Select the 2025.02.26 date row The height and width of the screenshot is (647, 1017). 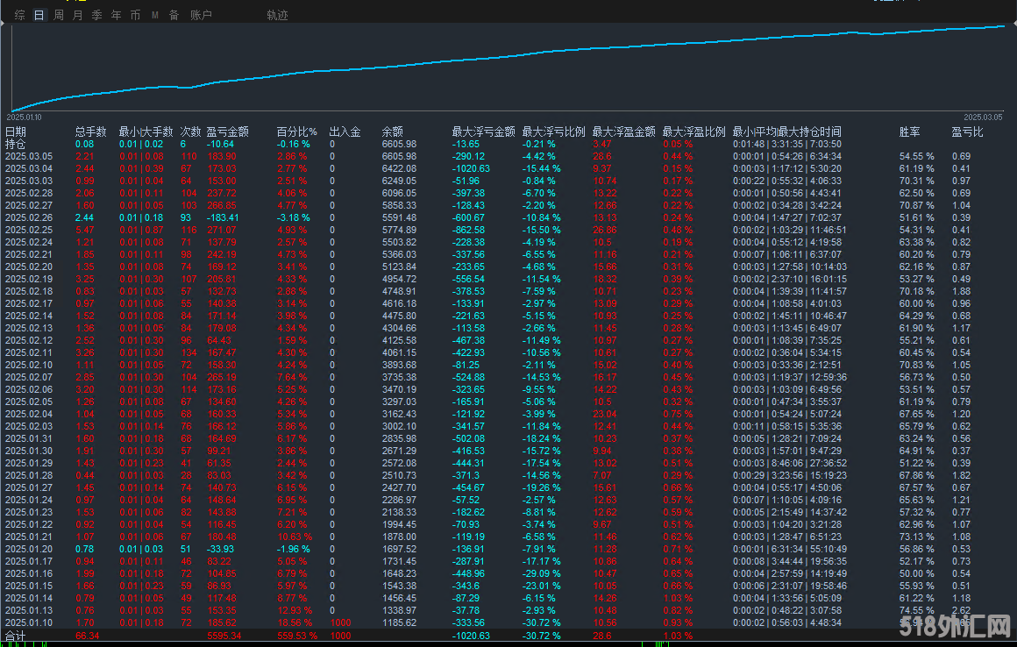click(x=29, y=217)
